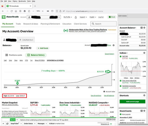Screen dimensions: 148x126
Task: Open the Bookmarks menu in menu bar
Action: (22, 1)
